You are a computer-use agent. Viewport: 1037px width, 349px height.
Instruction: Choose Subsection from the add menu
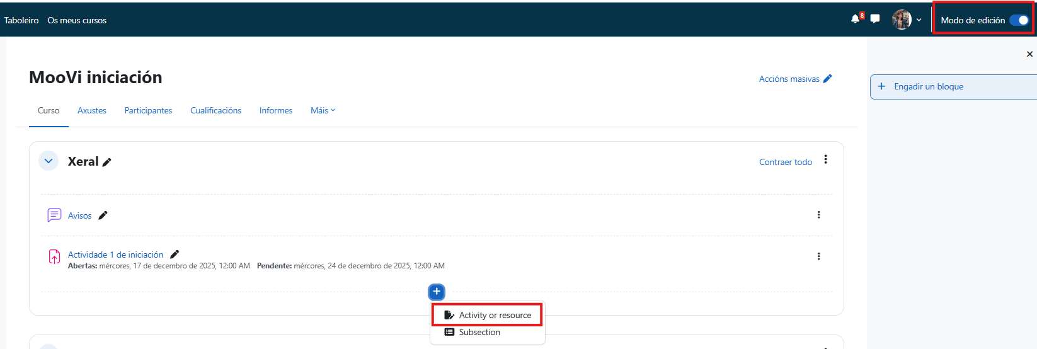(479, 332)
